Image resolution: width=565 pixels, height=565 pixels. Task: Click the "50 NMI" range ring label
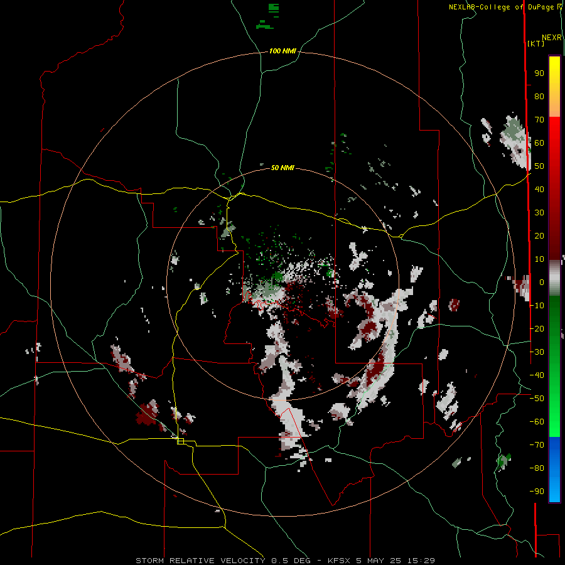click(x=282, y=168)
